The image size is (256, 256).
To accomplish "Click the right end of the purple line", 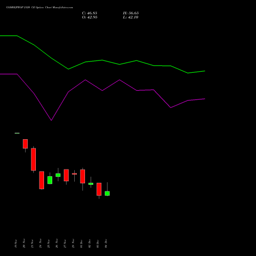I will 205,99.
